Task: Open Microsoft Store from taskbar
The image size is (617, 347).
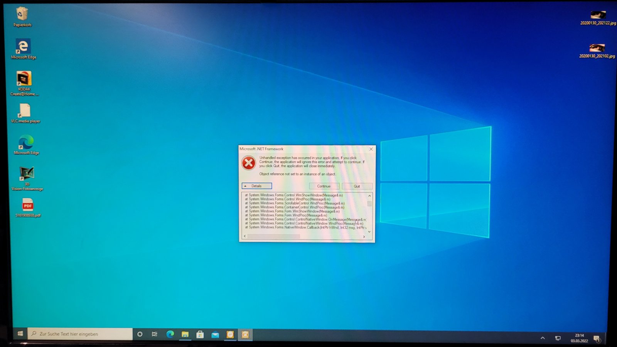Action: pyautogui.click(x=200, y=334)
